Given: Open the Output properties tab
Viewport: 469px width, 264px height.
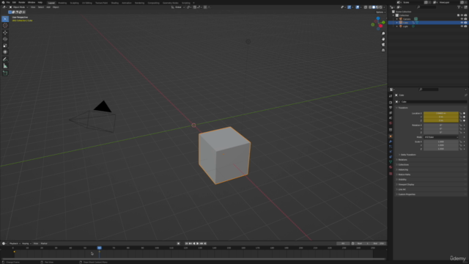Looking at the screenshot, I should click(391, 108).
